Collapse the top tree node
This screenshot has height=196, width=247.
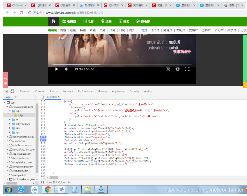click(x=5, y=103)
